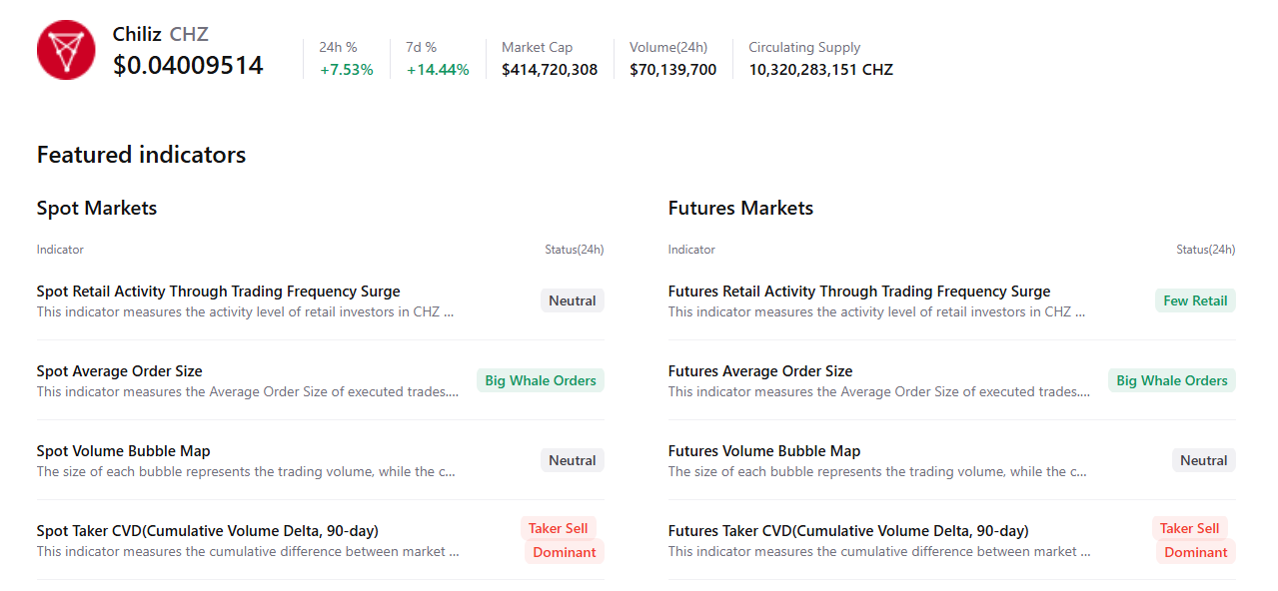Click the Market Cap value $414,720,308
1278x591 pixels.
click(550, 70)
